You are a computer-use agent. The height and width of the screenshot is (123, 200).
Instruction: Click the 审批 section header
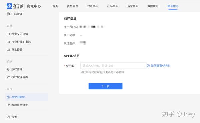tap(9, 26)
